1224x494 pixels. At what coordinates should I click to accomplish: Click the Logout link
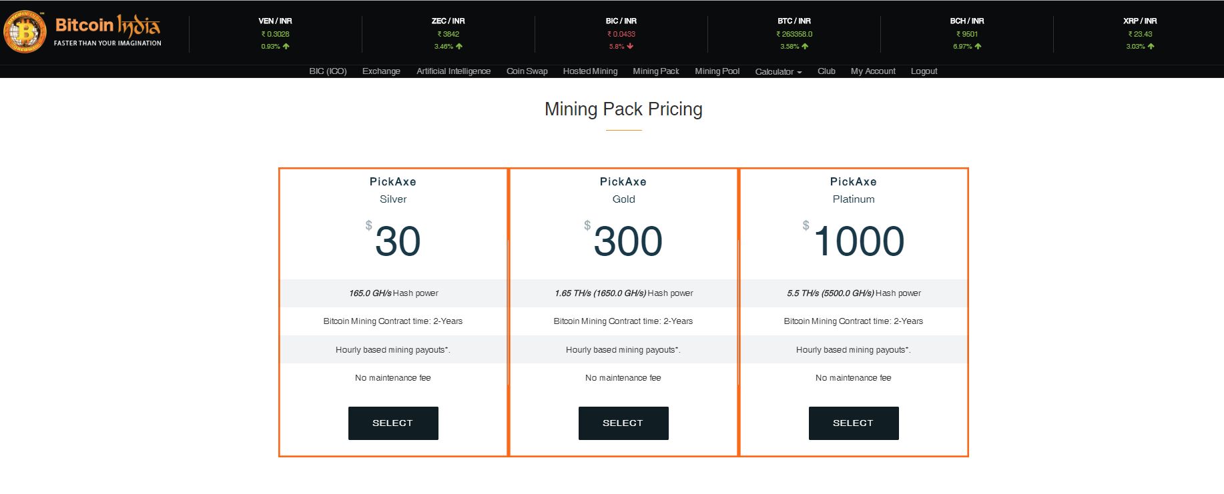[924, 71]
